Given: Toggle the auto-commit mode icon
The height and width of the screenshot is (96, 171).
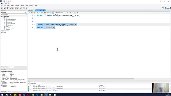Looking at the screenshot, I should [53, 13].
